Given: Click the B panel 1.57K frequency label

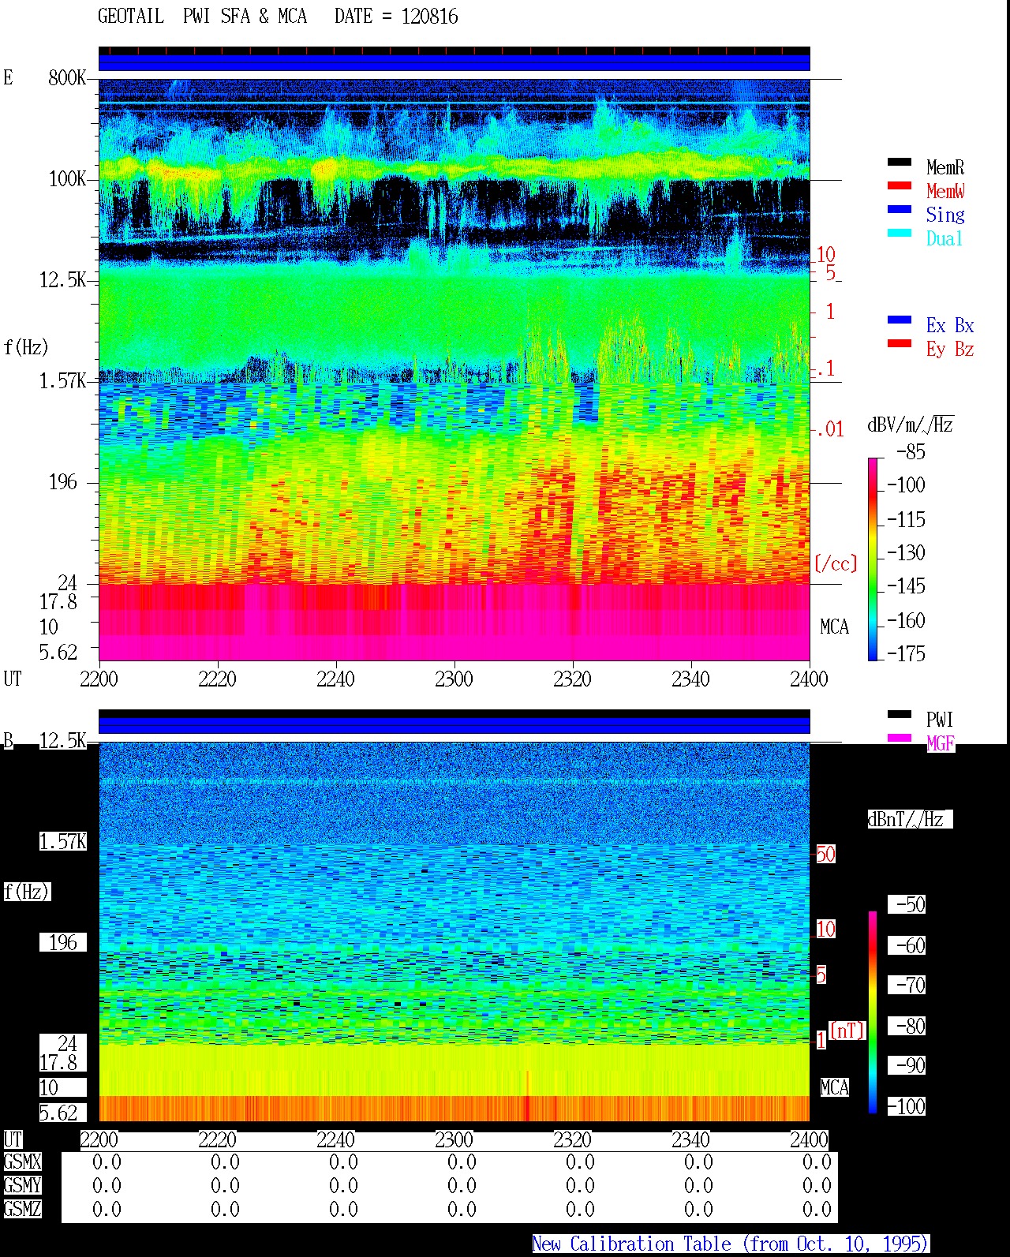Looking at the screenshot, I should click(63, 841).
